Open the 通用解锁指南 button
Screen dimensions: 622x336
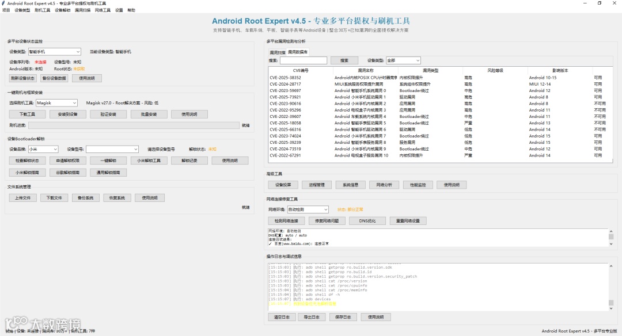tap(108, 173)
